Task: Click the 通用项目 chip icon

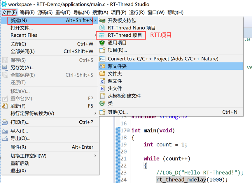Action: pos(102,43)
